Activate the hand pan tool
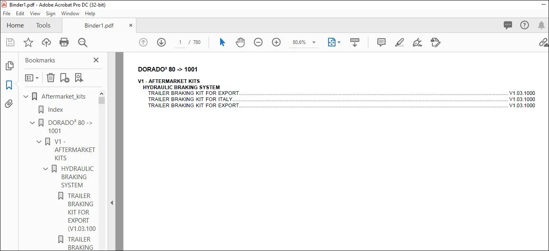Viewport: 549px width, 251px height. click(x=240, y=42)
